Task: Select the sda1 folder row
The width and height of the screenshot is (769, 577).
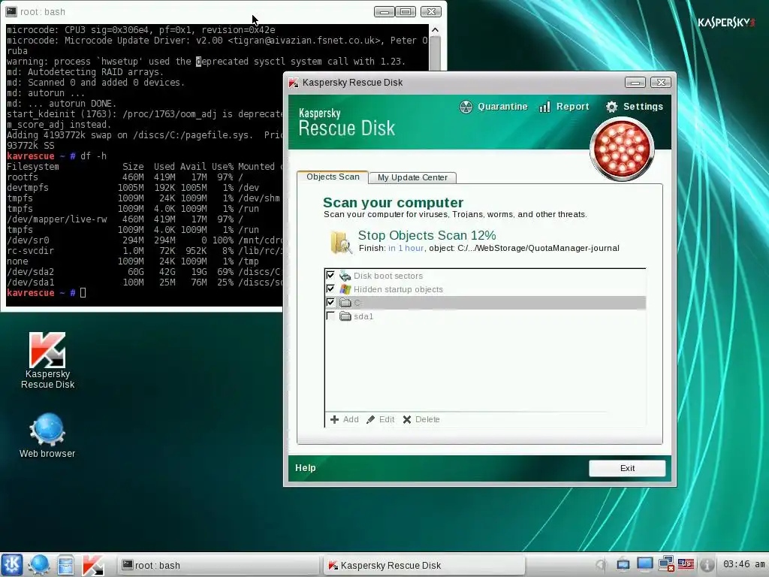Action: click(485, 316)
